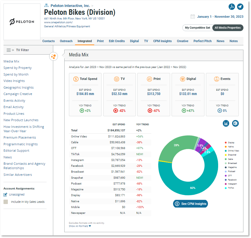Click the 60% teal donut chart segment
Screen dimensions: 251x238
[193, 188]
